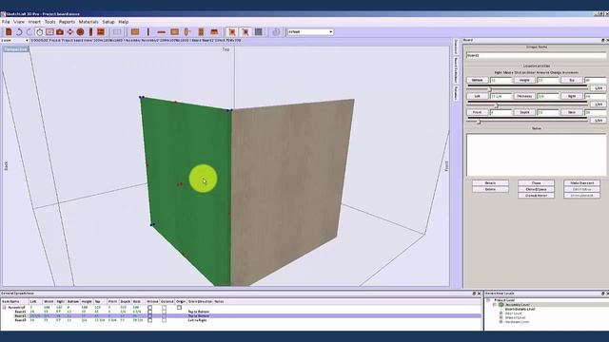This screenshot has height=342, width=609.
Task: Open the Tools menu
Action: click(x=49, y=22)
